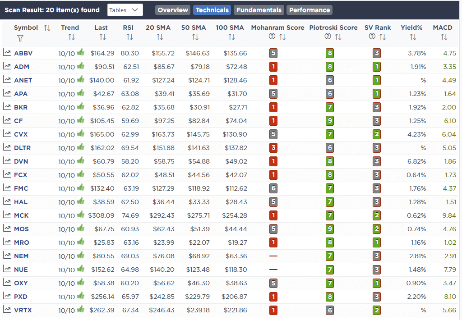Open the Performance tab
Image resolution: width=462 pixels, height=320 pixels.
tap(310, 10)
